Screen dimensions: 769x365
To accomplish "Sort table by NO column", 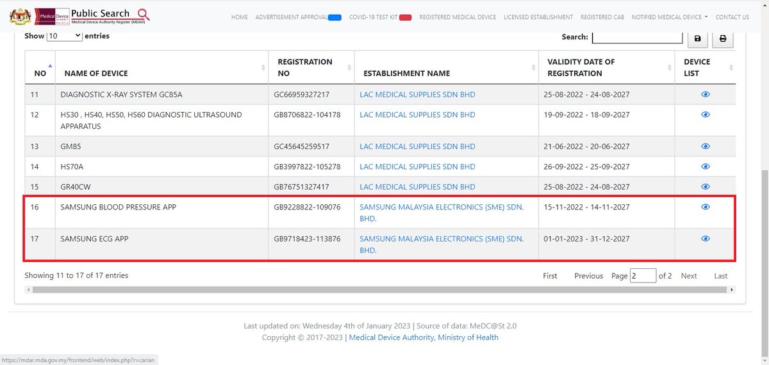I will coord(40,67).
